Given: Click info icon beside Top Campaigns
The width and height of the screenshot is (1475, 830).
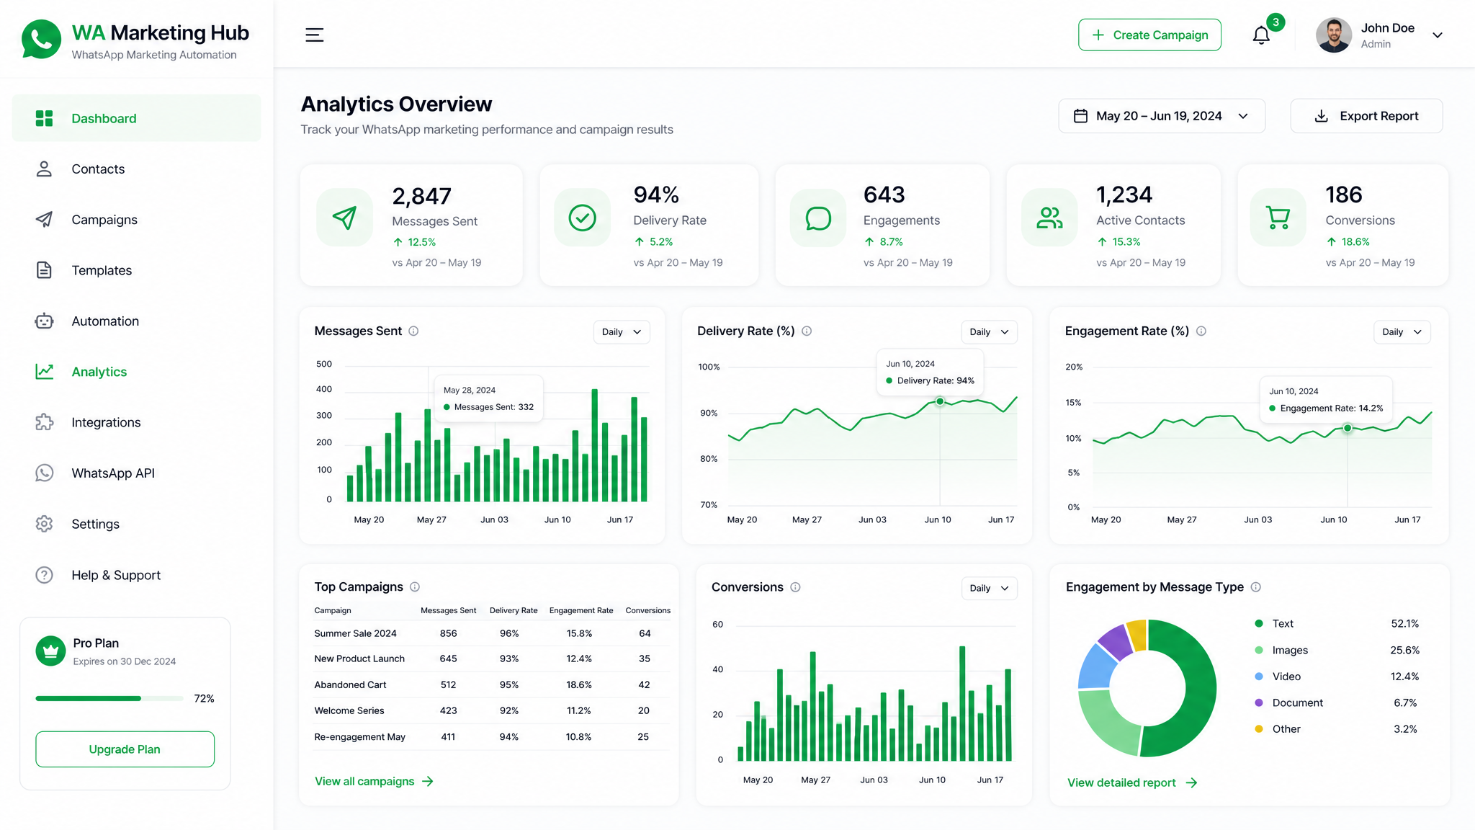Looking at the screenshot, I should click(x=415, y=586).
